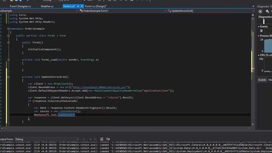Click the highlighted JsonConvert text
272x153 pixels.
click(x=66, y=115)
